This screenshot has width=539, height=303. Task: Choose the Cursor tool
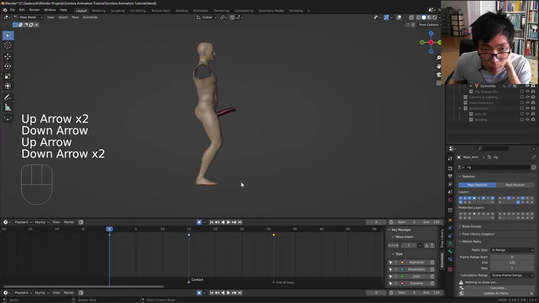[8, 45]
